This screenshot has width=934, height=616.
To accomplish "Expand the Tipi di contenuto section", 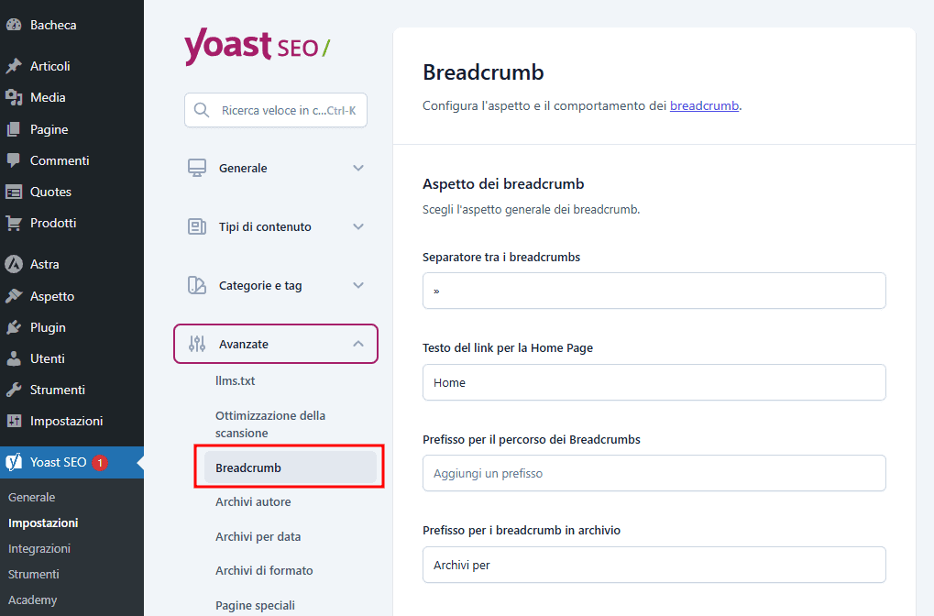I will [x=357, y=226].
